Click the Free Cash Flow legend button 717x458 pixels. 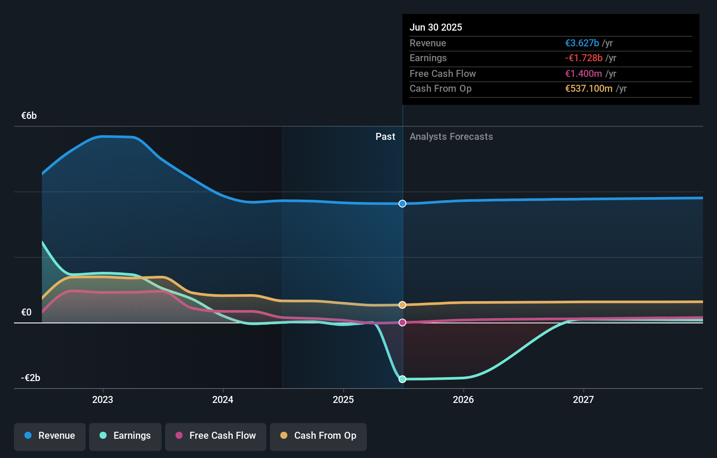[215, 436]
